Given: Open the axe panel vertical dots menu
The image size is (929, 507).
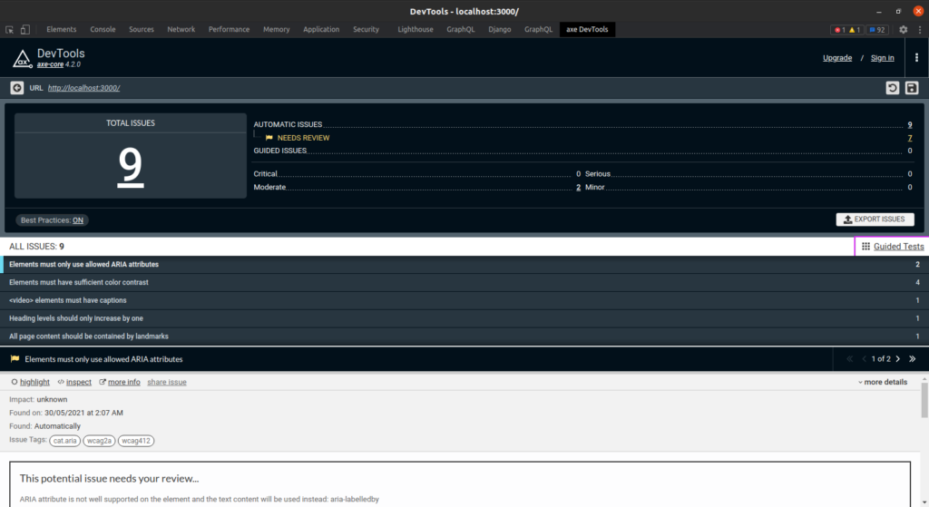Looking at the screenshot, I should tap(916, 57).
